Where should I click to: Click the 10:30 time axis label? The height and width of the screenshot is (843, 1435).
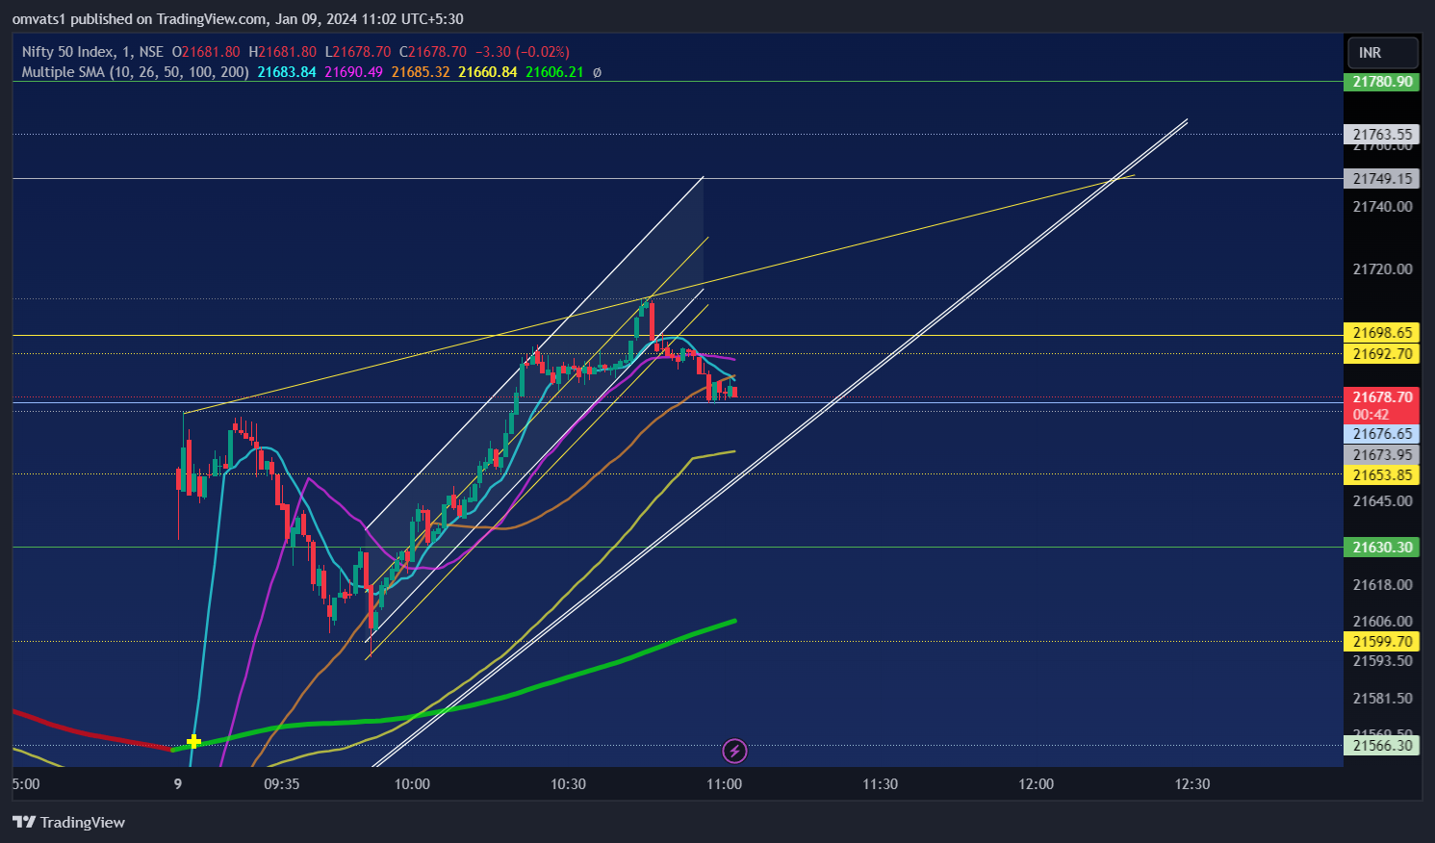click(568, 784)
